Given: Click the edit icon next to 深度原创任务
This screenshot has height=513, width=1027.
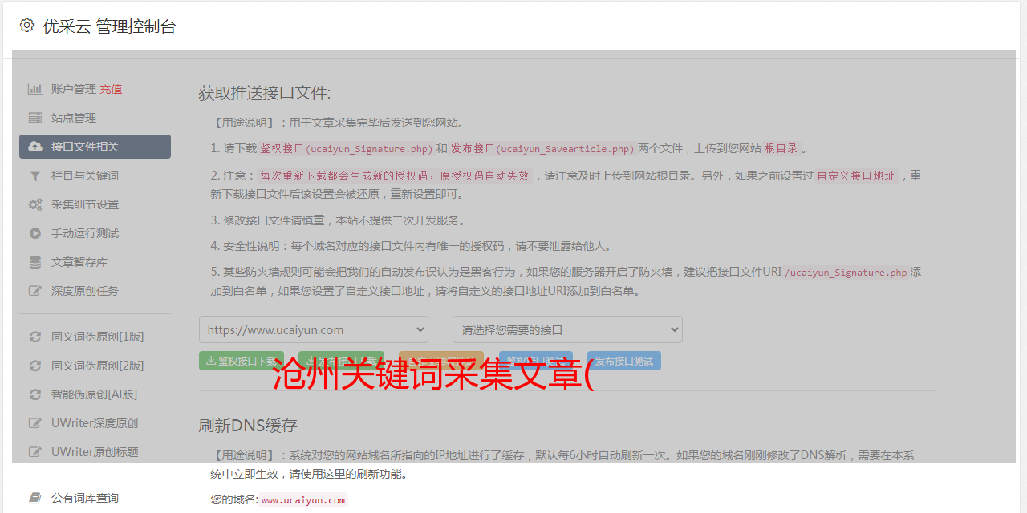Looking at the screenshot, I should [x=35, y=291].
